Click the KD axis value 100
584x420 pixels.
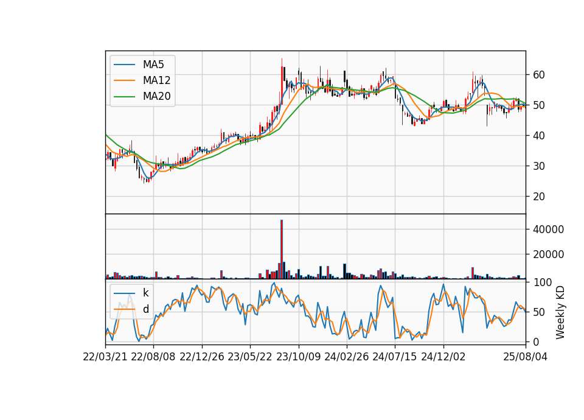543,282
